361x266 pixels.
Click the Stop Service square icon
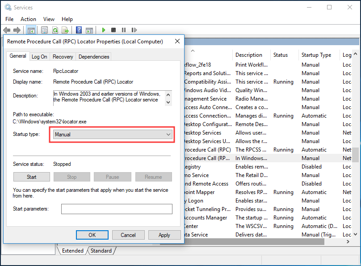113,30
